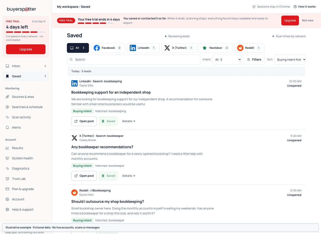
Task: Click the Unopened status on the 6:00 AM lead
Action: click(294, 195)
